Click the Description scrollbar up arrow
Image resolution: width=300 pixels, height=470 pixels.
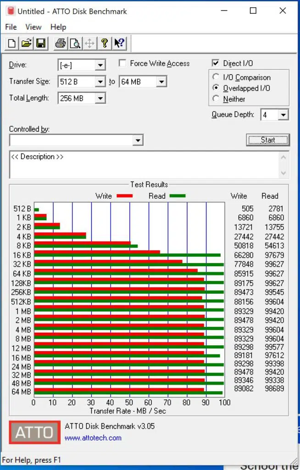pos(283,157)
